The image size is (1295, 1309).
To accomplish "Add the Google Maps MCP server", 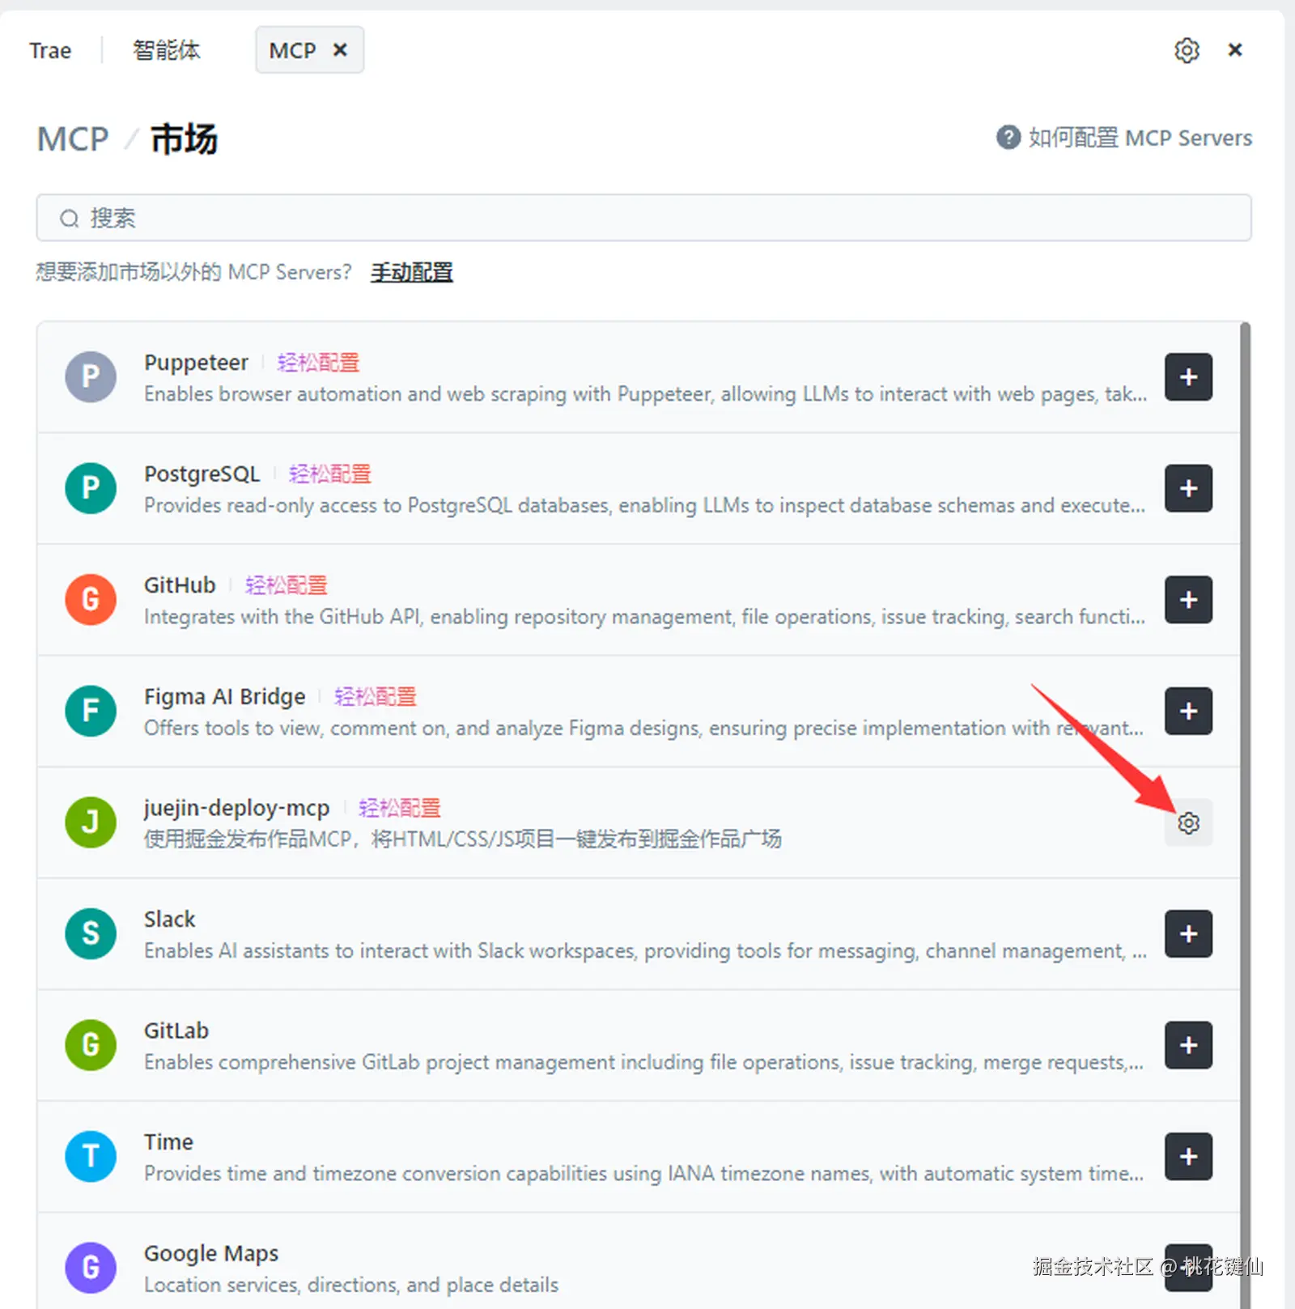I will point(1188,1268).
